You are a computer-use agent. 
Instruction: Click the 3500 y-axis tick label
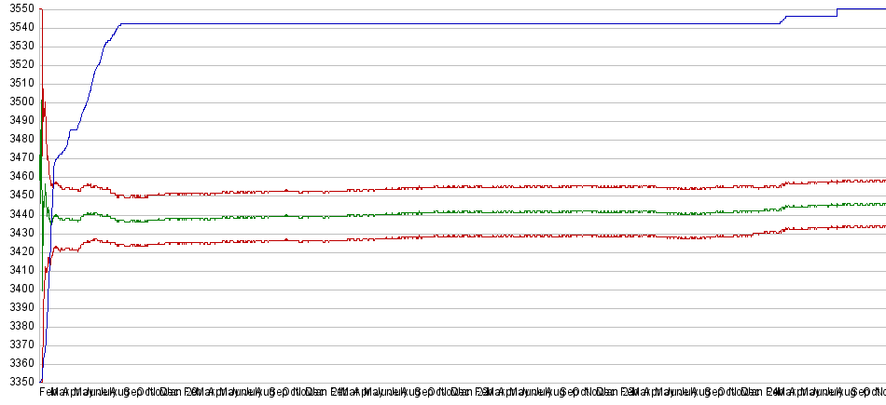click(x=21, y=101)
